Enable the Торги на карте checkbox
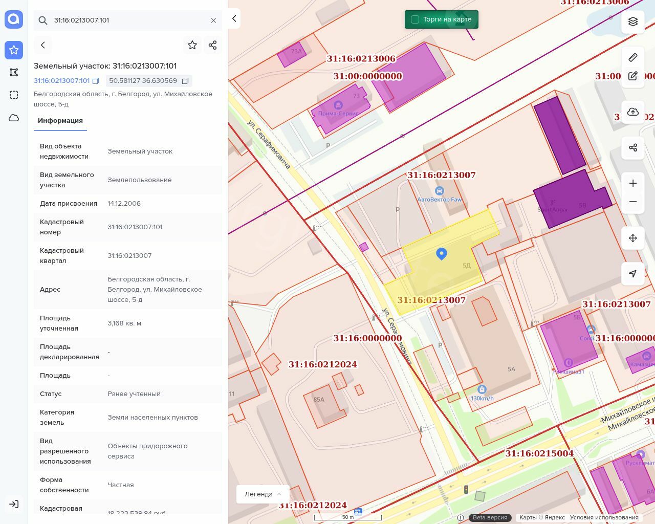 coord(415,19)
